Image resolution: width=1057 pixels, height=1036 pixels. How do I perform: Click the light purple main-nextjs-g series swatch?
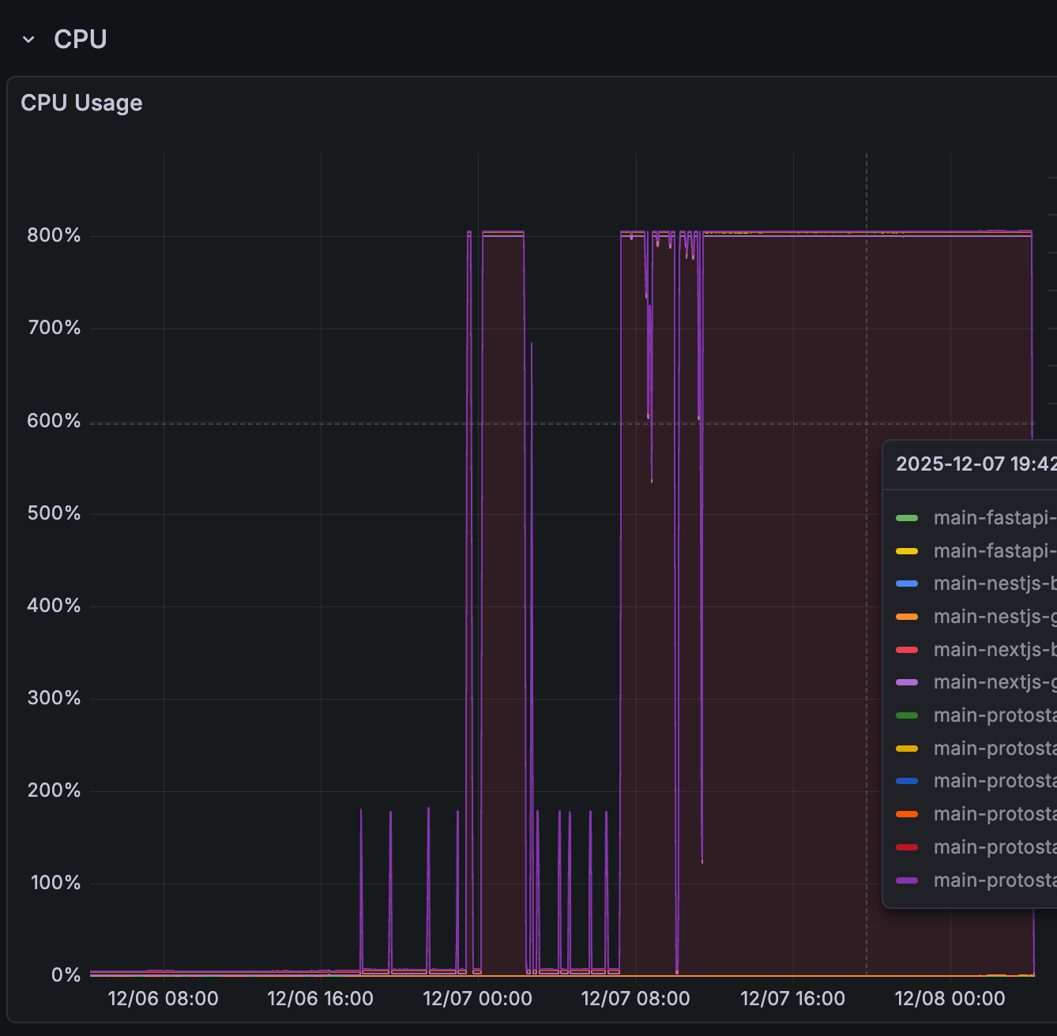pyautogui.click(x=907, y=682)
